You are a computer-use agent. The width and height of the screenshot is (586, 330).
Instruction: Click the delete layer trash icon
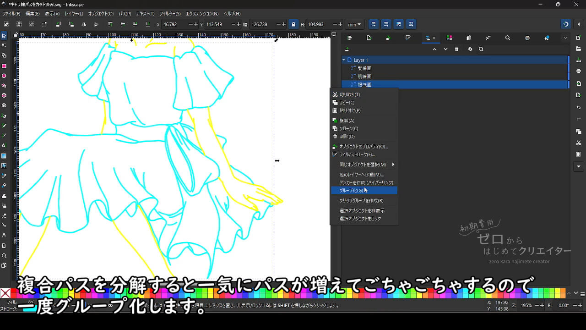(x=456, y=49)
